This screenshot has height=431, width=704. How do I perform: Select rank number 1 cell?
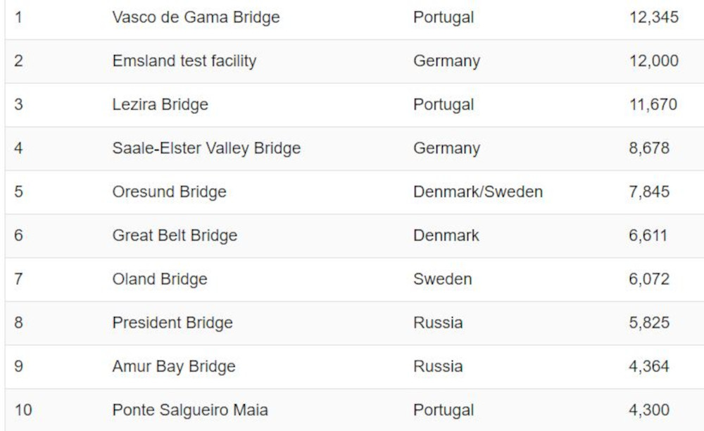(18, 18)
